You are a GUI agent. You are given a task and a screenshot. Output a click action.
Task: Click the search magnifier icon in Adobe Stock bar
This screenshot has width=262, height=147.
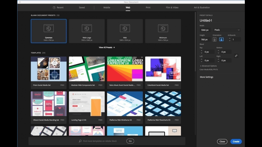[x=80, y=141]
